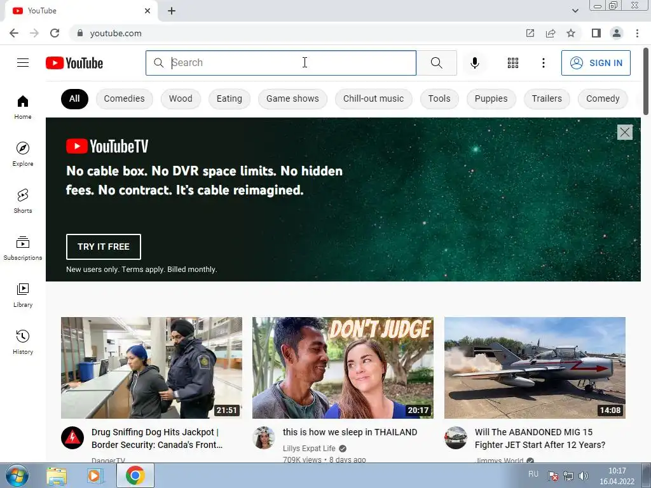This screenshot has width=651, height=488.
Task: Reload the YouTube page
Action: click(55, 33)
